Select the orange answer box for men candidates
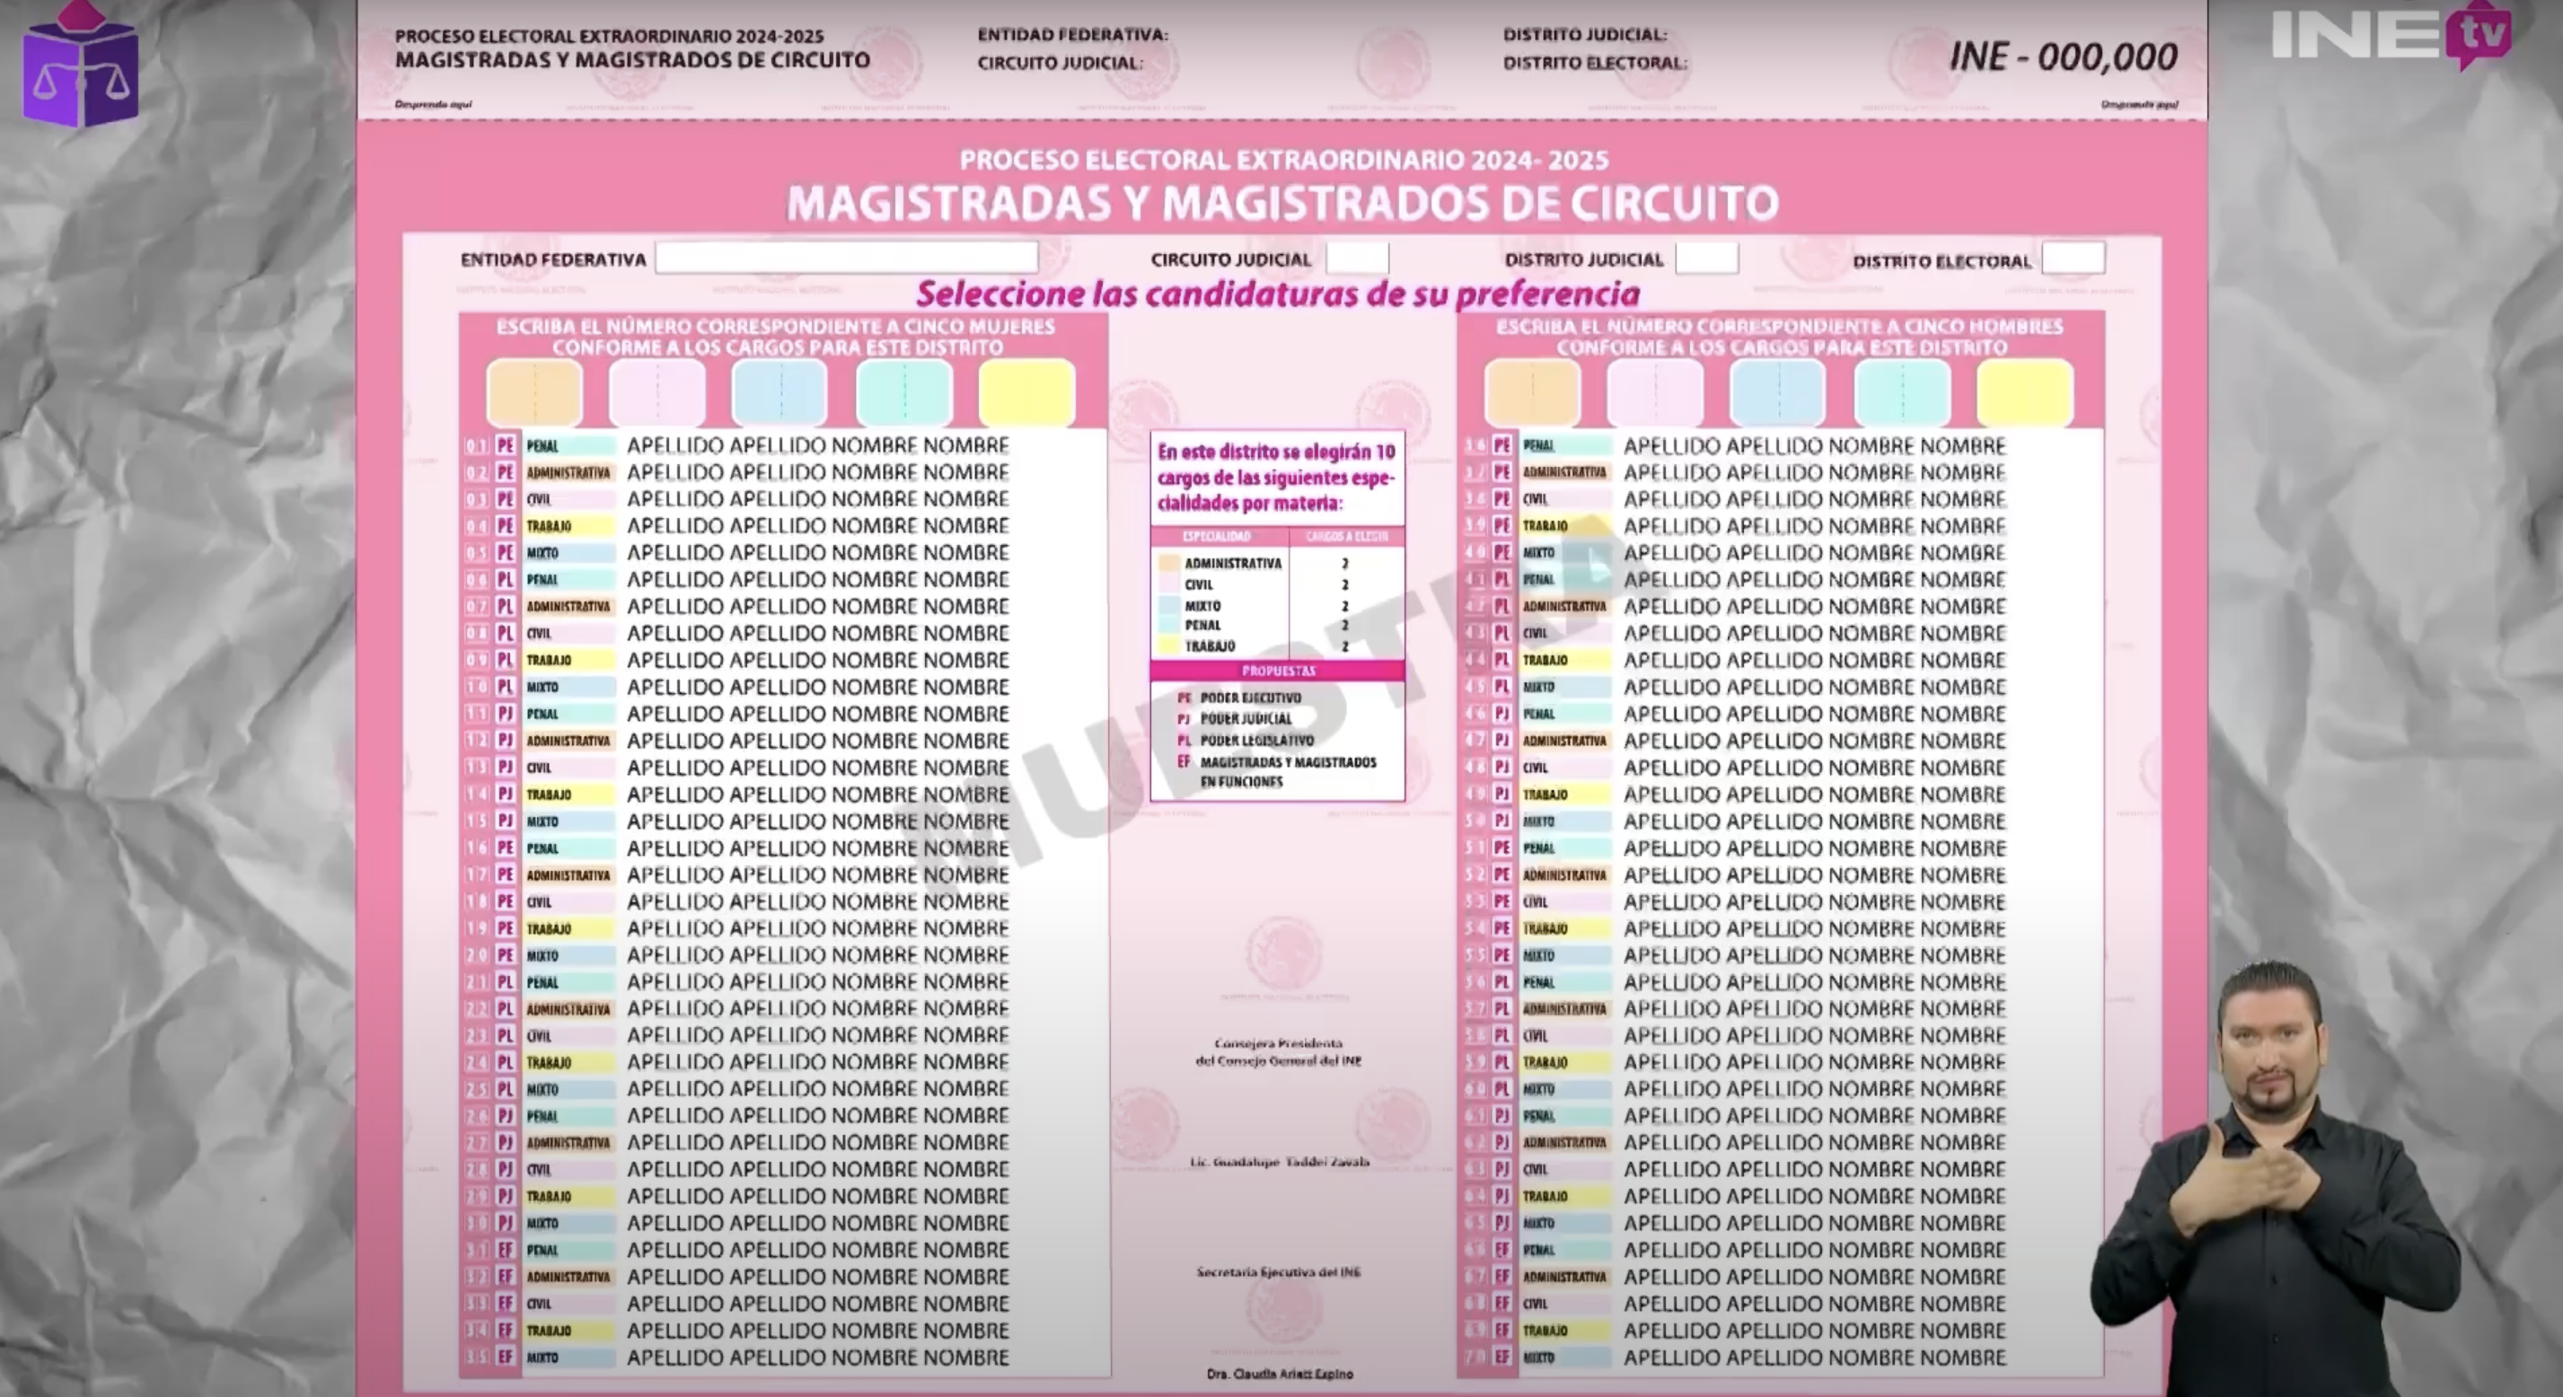Image resolution: width=2563 pixels, height=1397 pixels. coord(1532,392)
